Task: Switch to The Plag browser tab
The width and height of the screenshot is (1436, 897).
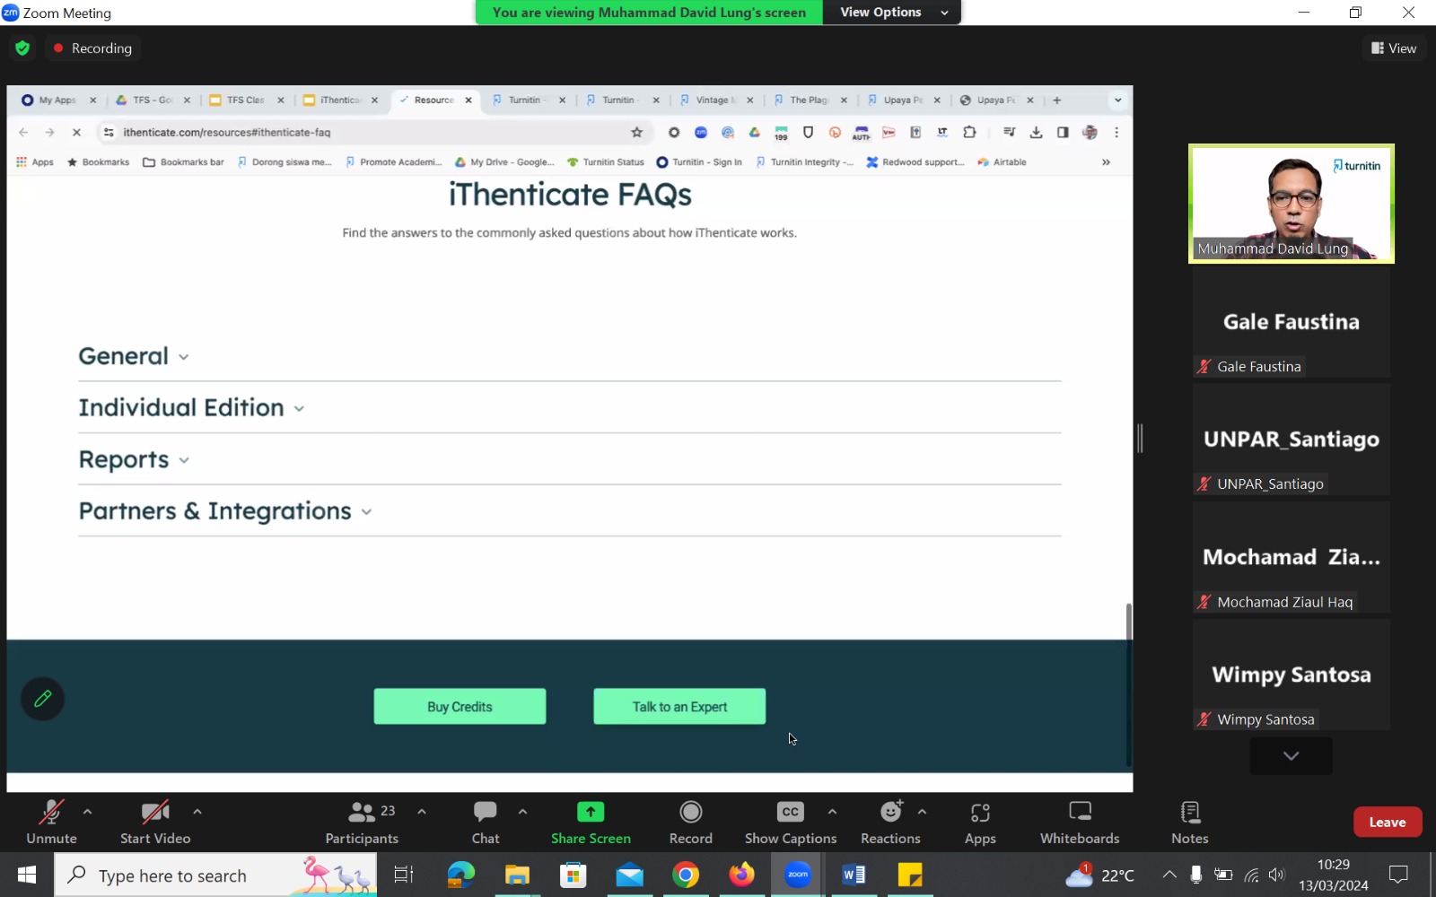Action: 809,100
